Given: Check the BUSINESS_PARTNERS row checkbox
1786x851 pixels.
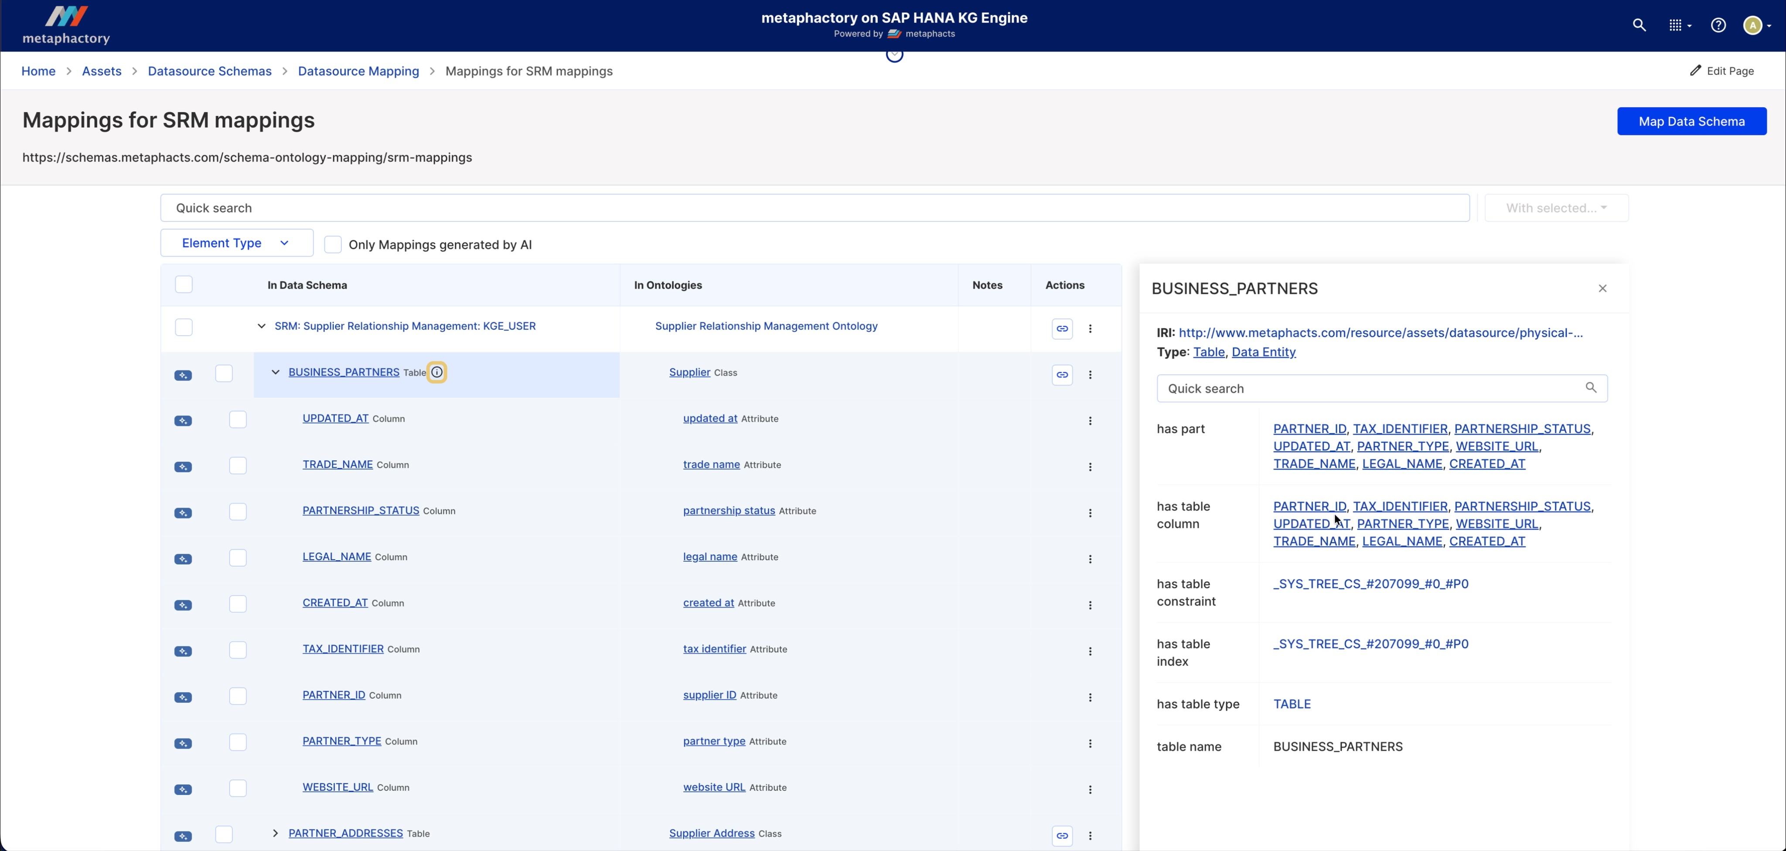Looking at the screenshot, I should click(x=224, y=374).
